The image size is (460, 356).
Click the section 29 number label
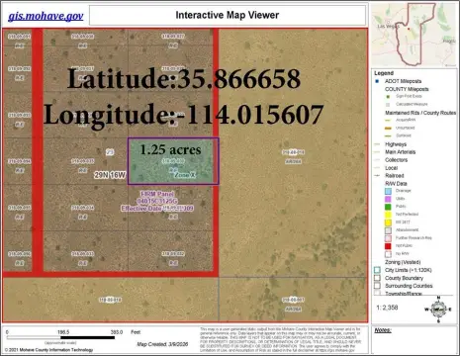[x=110, y=152]
